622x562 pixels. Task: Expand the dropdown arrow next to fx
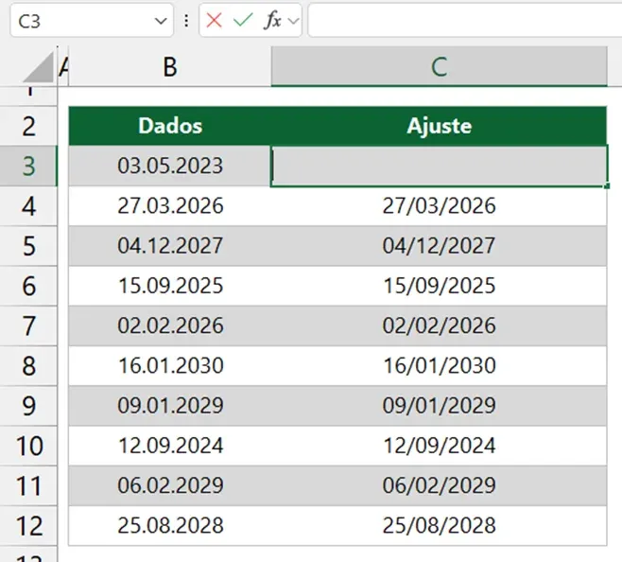pos(294,21)
